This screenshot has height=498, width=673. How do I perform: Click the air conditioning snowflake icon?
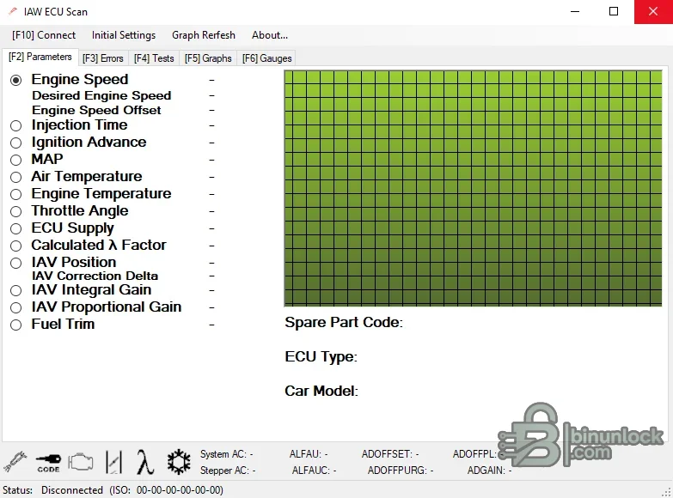[x=179, y=462]
